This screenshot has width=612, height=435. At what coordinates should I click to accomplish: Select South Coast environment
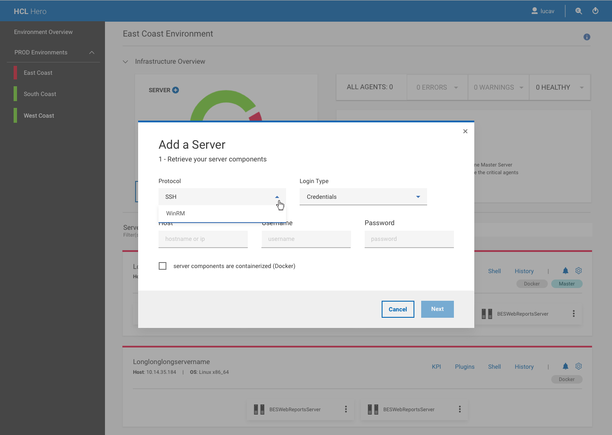(40, 94)
